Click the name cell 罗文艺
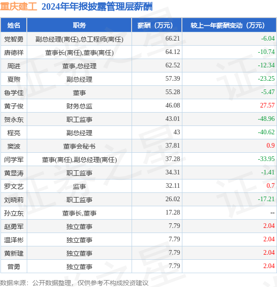This screenshot has width=277, height=287. pos(14,186)
